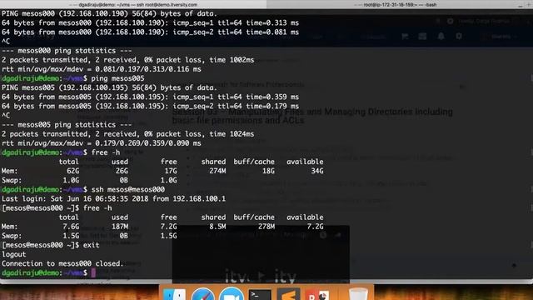The width and height of the screenshot is (533, 300).
Task: Click the '187M' used memory value
Action: pos(120,227)
